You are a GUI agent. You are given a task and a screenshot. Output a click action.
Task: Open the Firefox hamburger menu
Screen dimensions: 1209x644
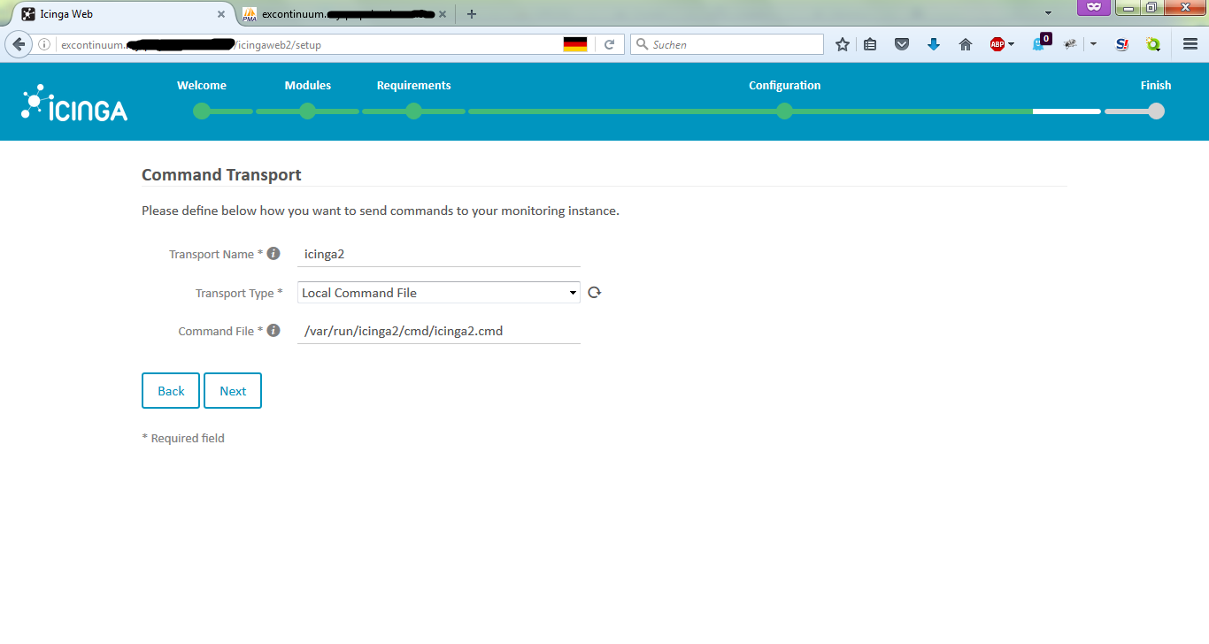(1190, 44)
